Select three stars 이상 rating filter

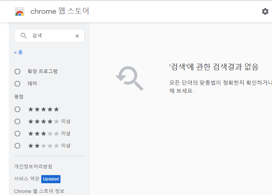tap(17, 134)
